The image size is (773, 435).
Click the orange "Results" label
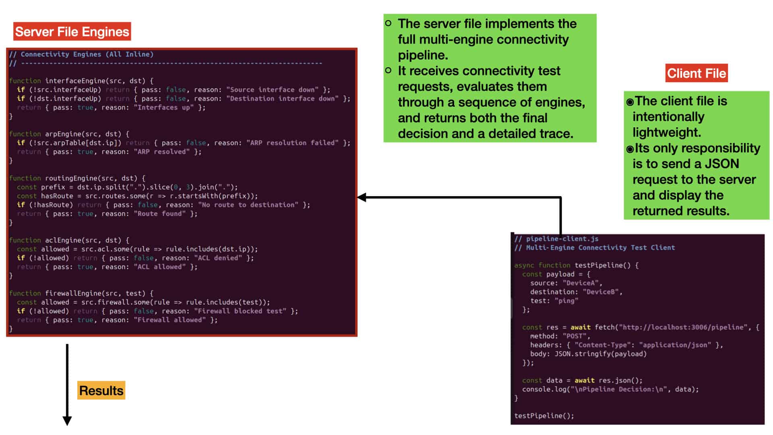(101, 390)
